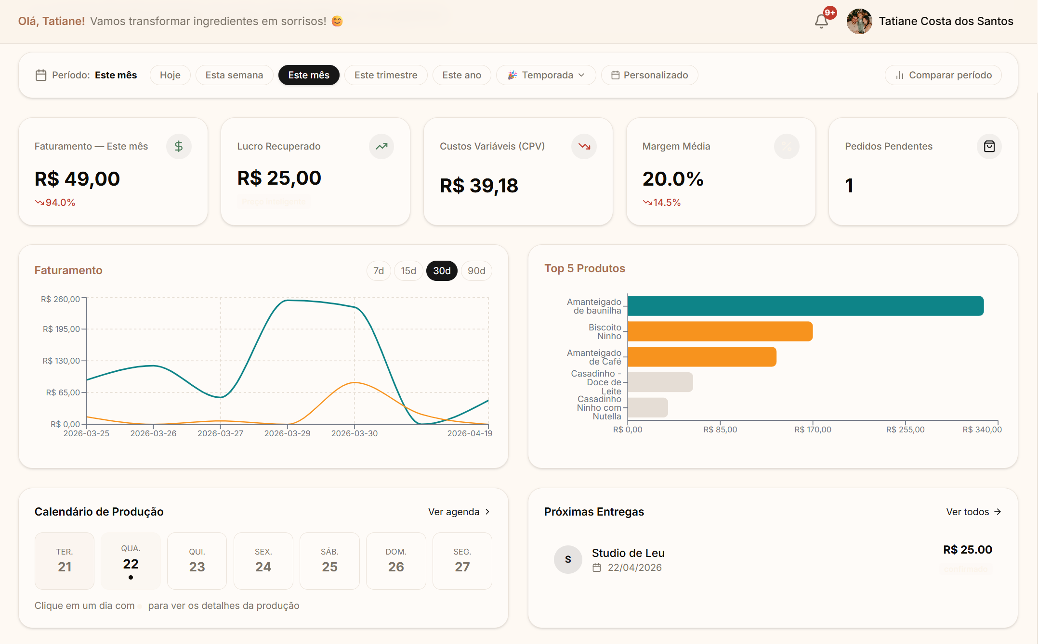The image size is (1038, 644).
Task: Click the Biscoito Ninho orange bar
Action: coord(720,331)
